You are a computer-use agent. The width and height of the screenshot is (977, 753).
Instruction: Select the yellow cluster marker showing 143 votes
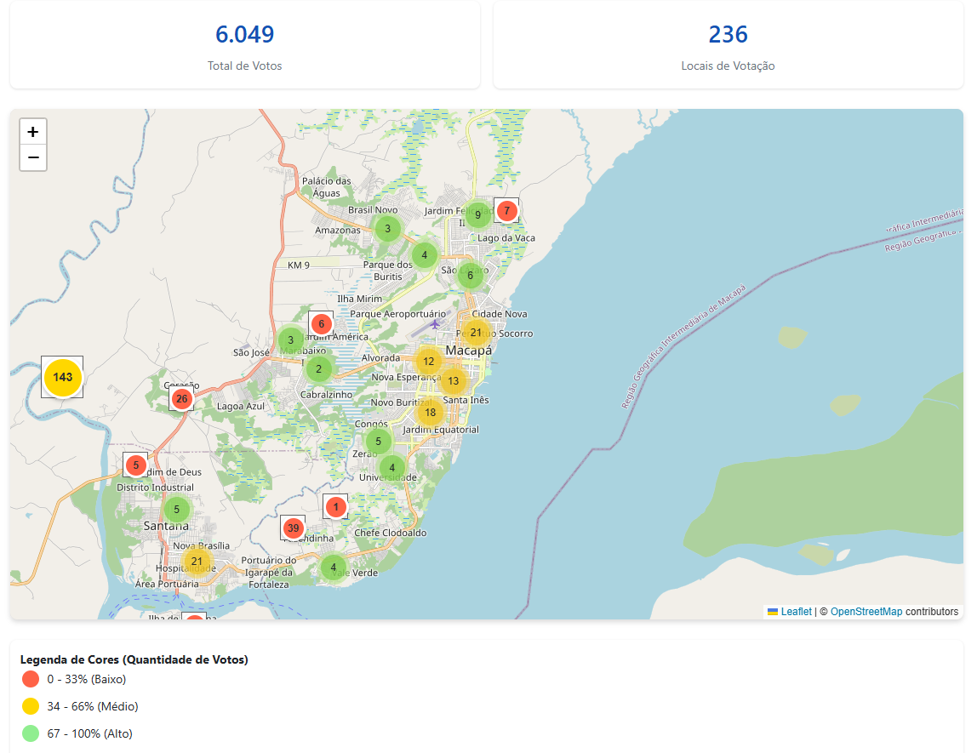61,377
